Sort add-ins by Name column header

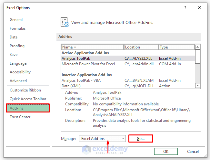click(x=92, y=47)
